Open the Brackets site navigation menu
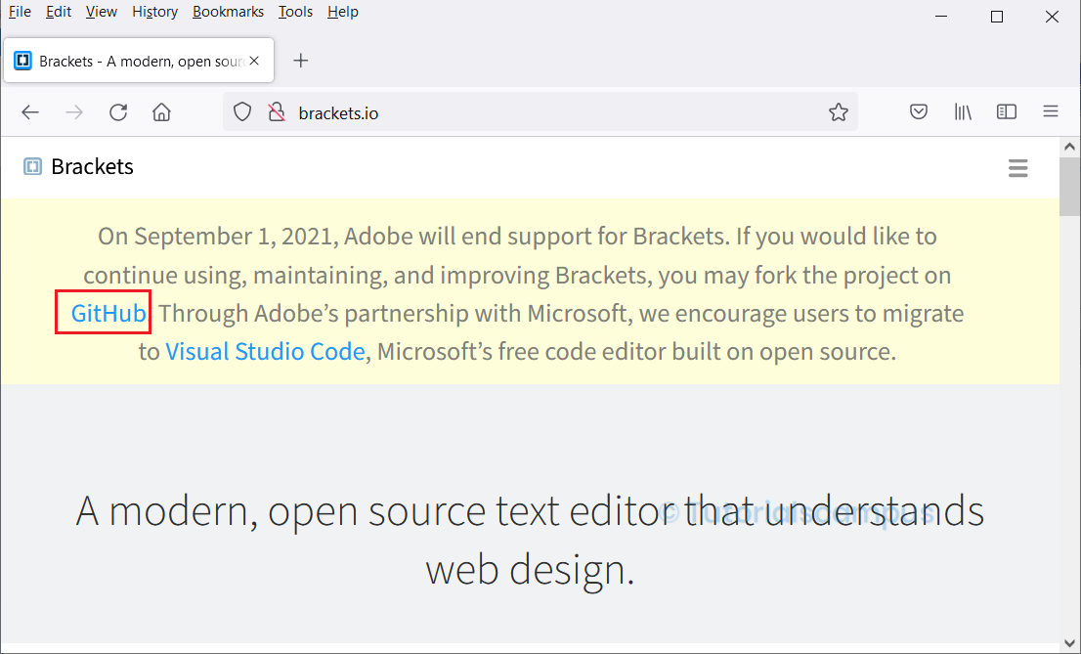Viewport: 1081px width, 654px height. point(1017,167)
